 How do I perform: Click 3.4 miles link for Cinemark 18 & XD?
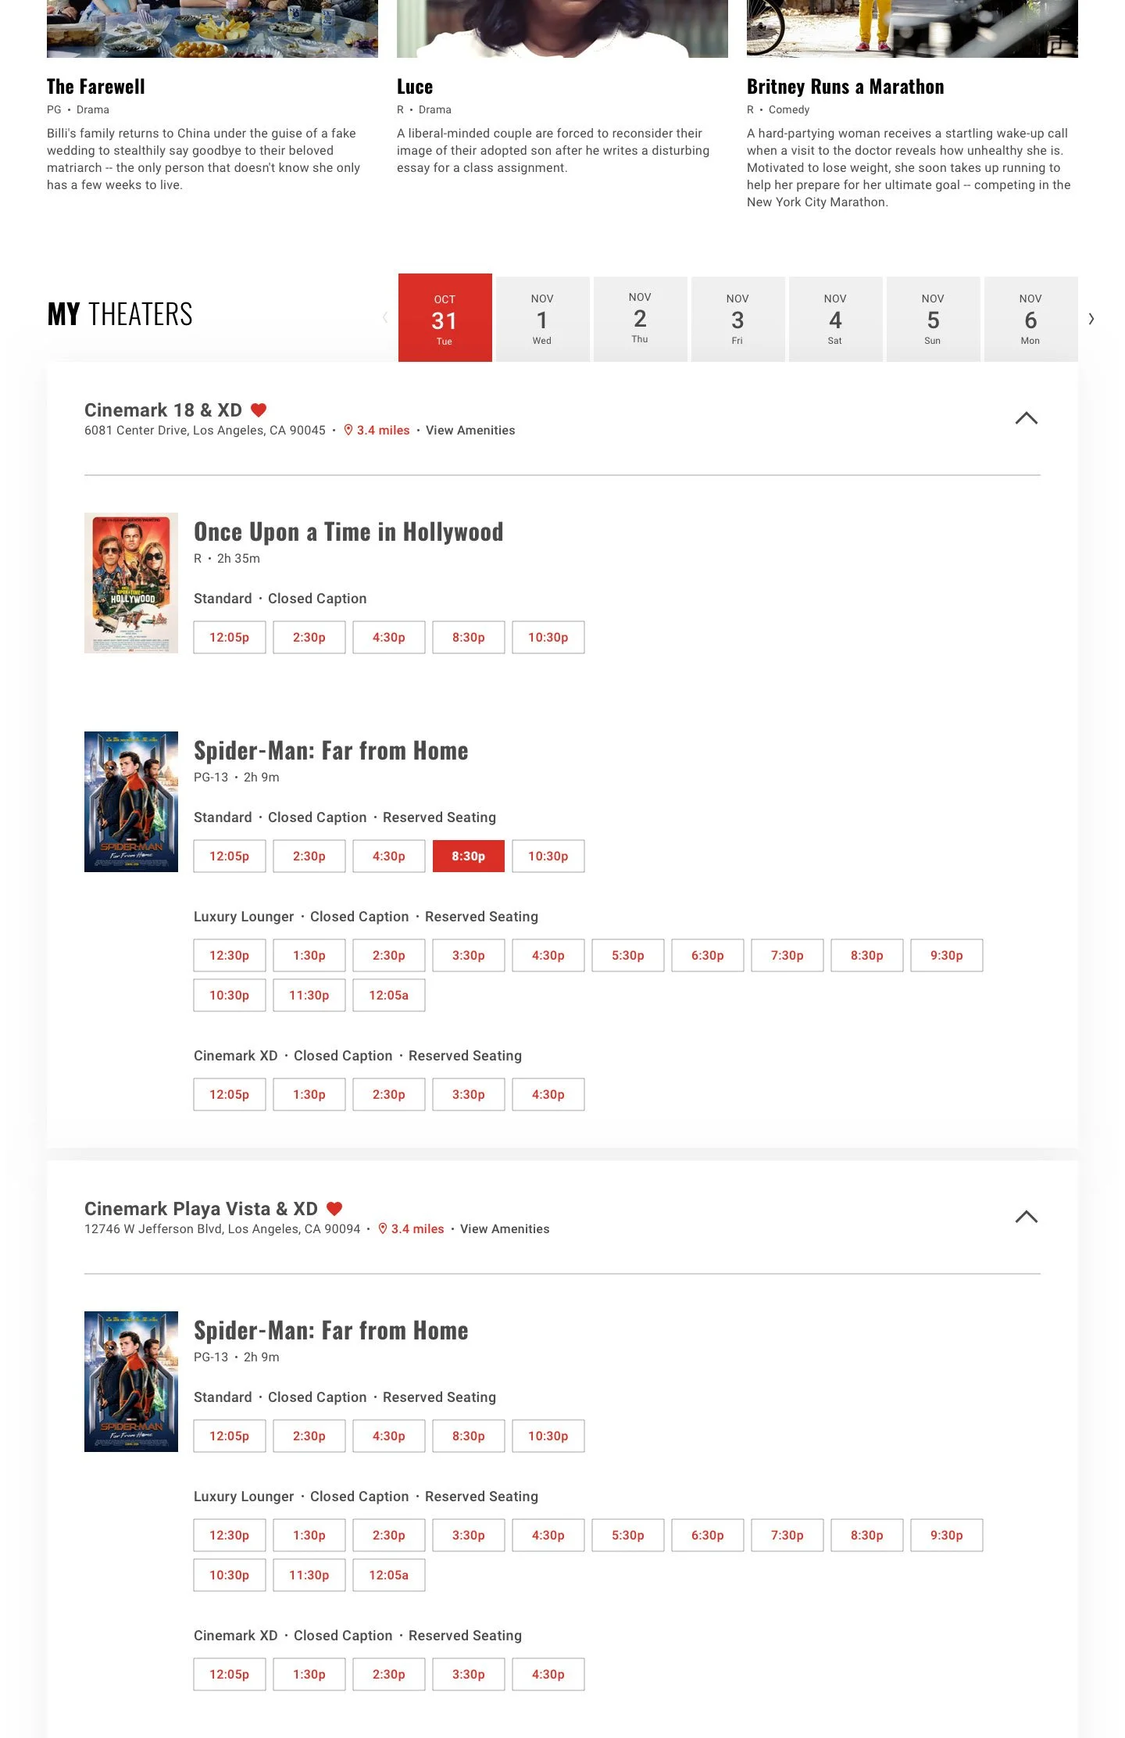(383, 431)
